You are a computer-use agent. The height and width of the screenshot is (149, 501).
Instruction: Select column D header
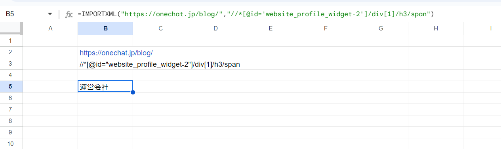point(215,28)
